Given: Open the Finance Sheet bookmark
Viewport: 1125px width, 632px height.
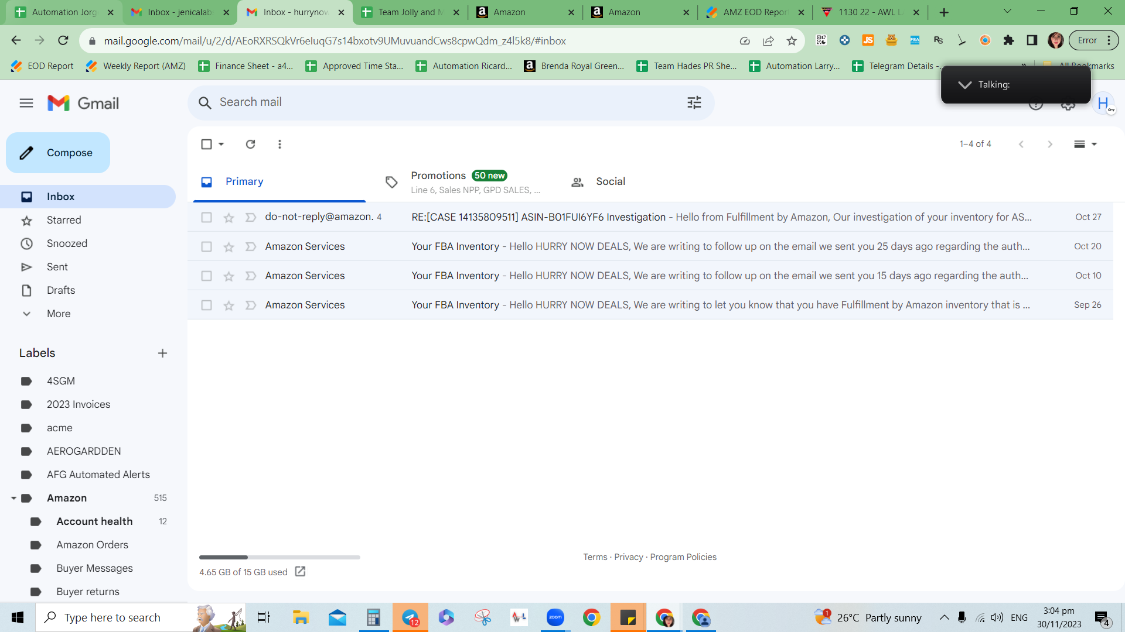Looking at the screenshot, I should [246, 66].
